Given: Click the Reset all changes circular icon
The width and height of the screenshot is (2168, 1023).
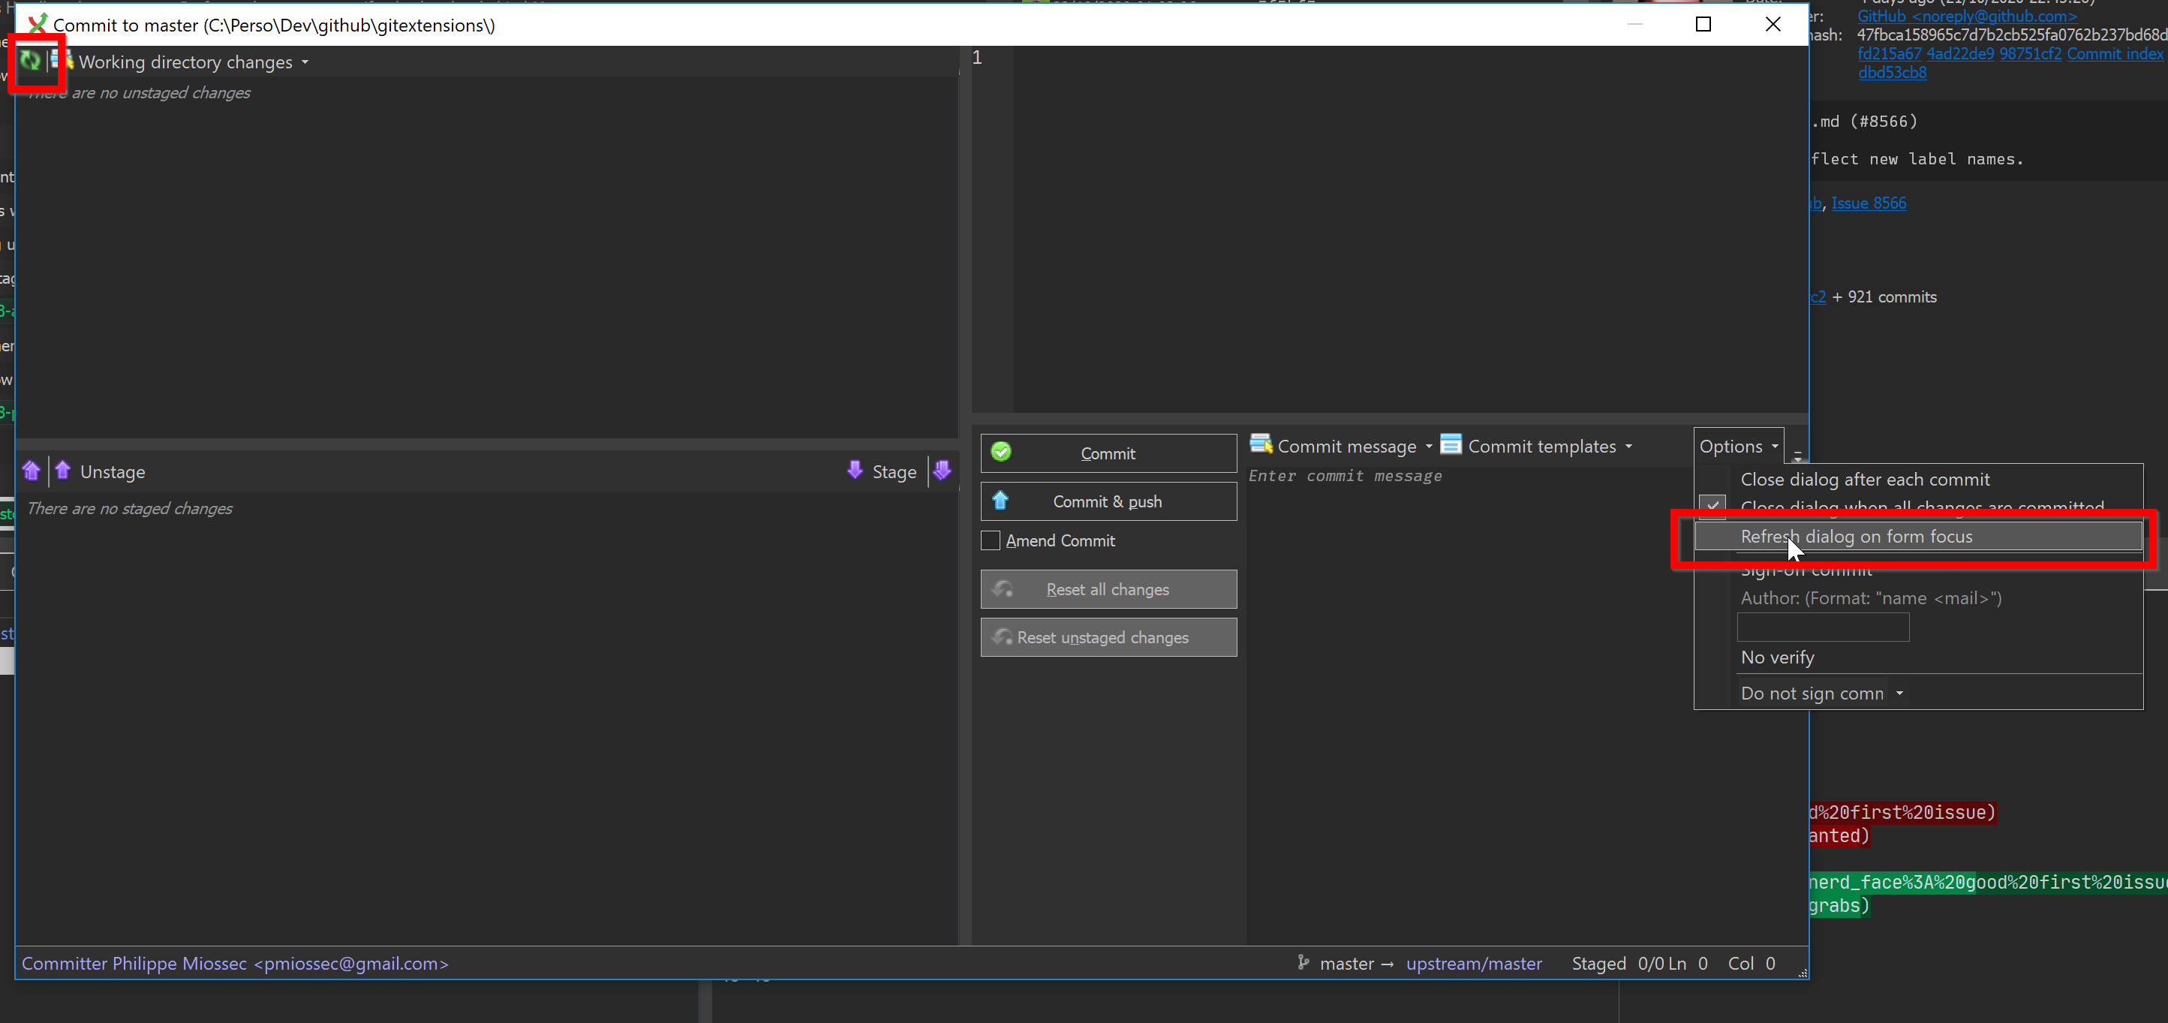Looking at the screenshot, I should (1003, 588).
